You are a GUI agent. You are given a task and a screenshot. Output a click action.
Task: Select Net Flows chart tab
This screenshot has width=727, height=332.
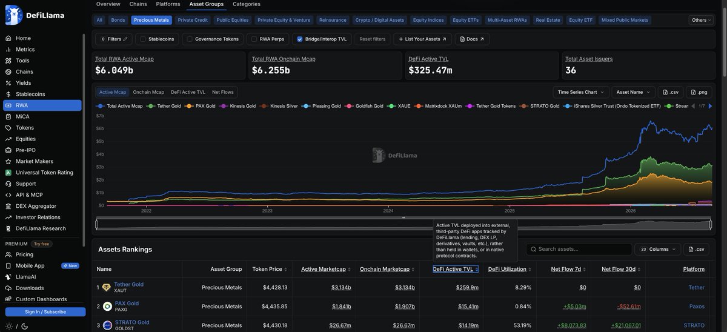[x=222, y=92]
